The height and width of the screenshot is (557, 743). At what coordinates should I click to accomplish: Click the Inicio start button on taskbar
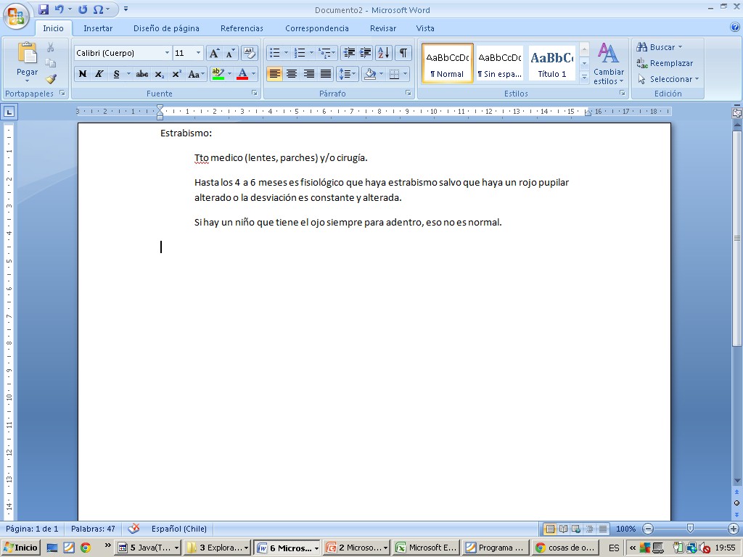tap(21, 548)
